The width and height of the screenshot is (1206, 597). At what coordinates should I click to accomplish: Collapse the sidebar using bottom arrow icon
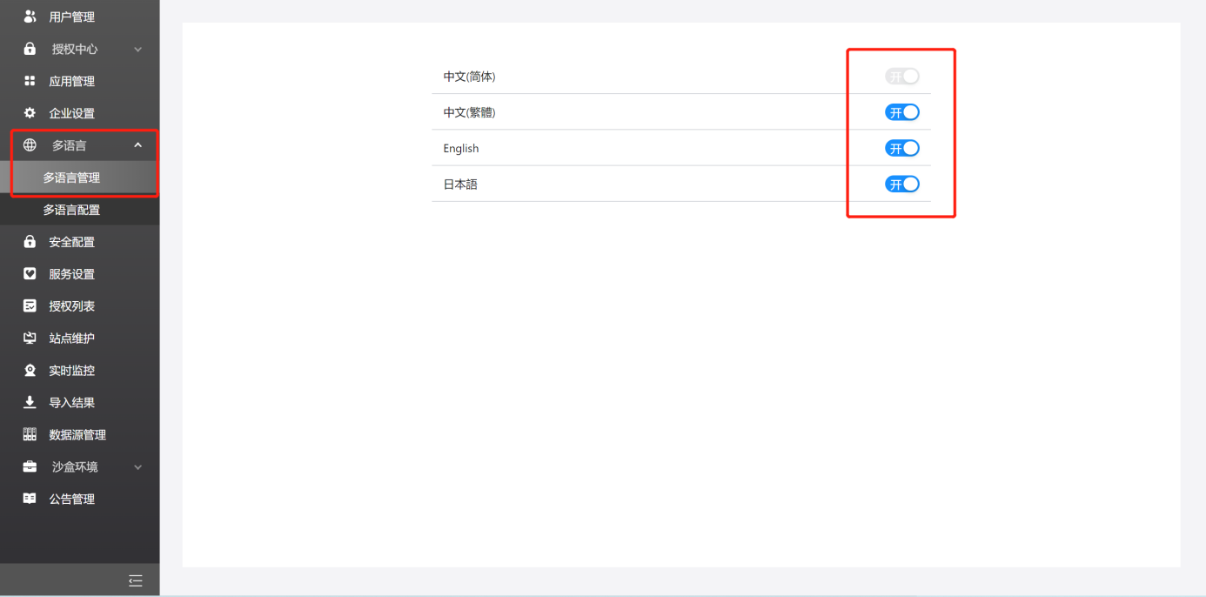point(135,580)
